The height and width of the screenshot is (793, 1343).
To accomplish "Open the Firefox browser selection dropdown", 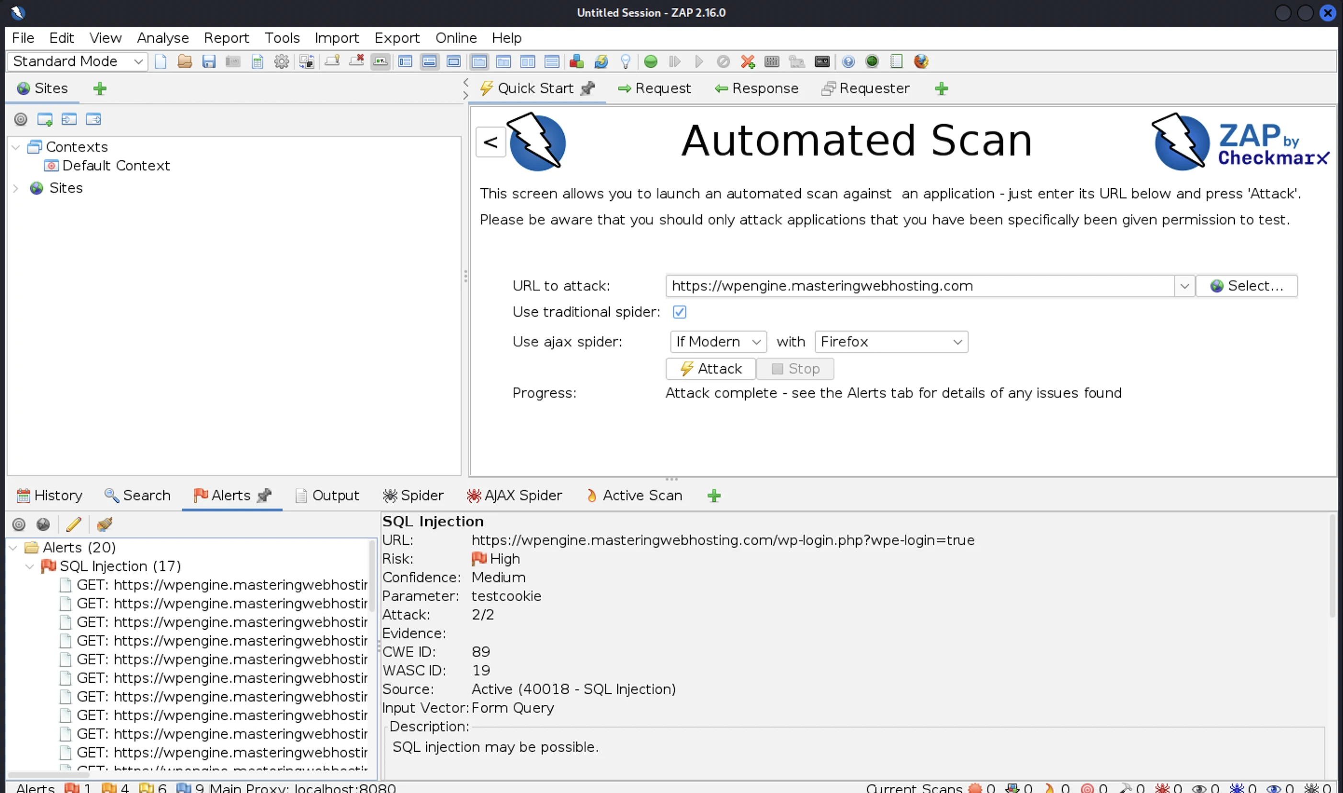I will [x=890, y=342].
